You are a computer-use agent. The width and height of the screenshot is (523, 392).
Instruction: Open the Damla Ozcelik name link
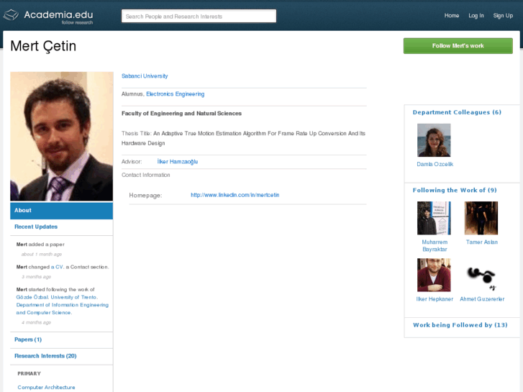click(x=435, y=164)
